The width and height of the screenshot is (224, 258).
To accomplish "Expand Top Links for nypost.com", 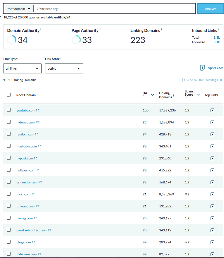I will click(x=213, y=159).
